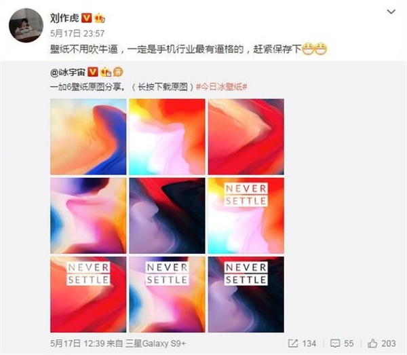This screenshot has height=355, width=407.
Task: Click verified V badge next to 刘作虎
Action: (87, 18)
